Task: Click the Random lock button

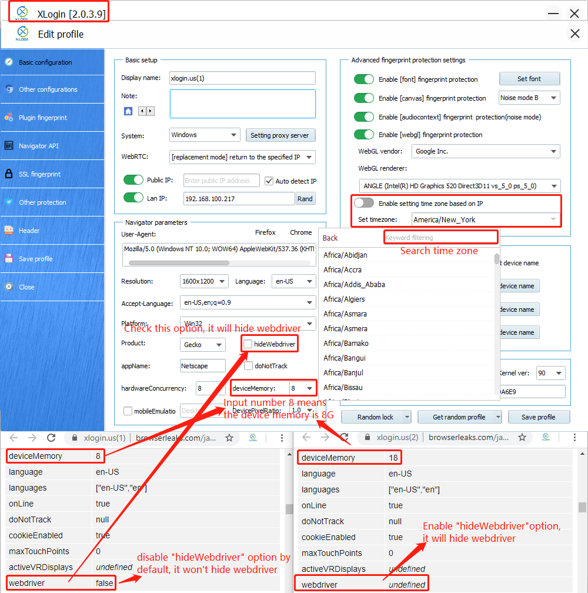Action: pos(376,417)
